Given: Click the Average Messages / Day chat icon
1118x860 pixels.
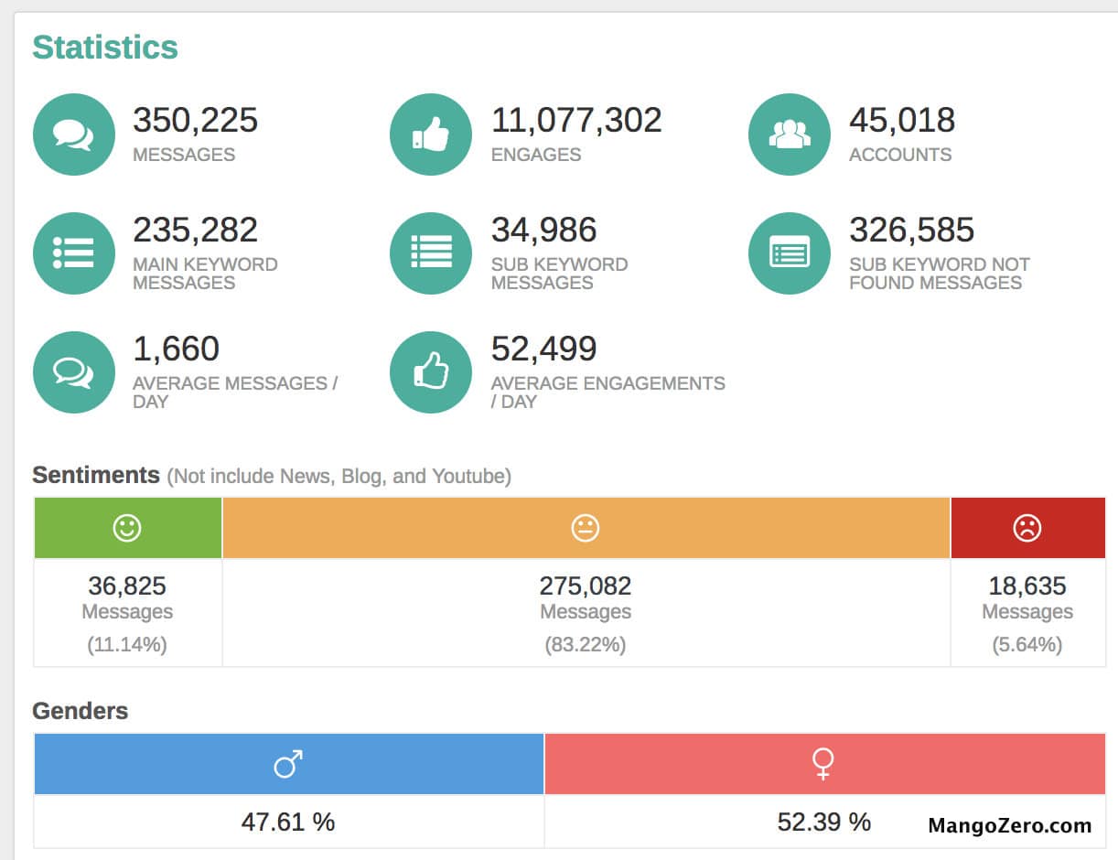Looking at the screenshot, I should pos(73,372).
